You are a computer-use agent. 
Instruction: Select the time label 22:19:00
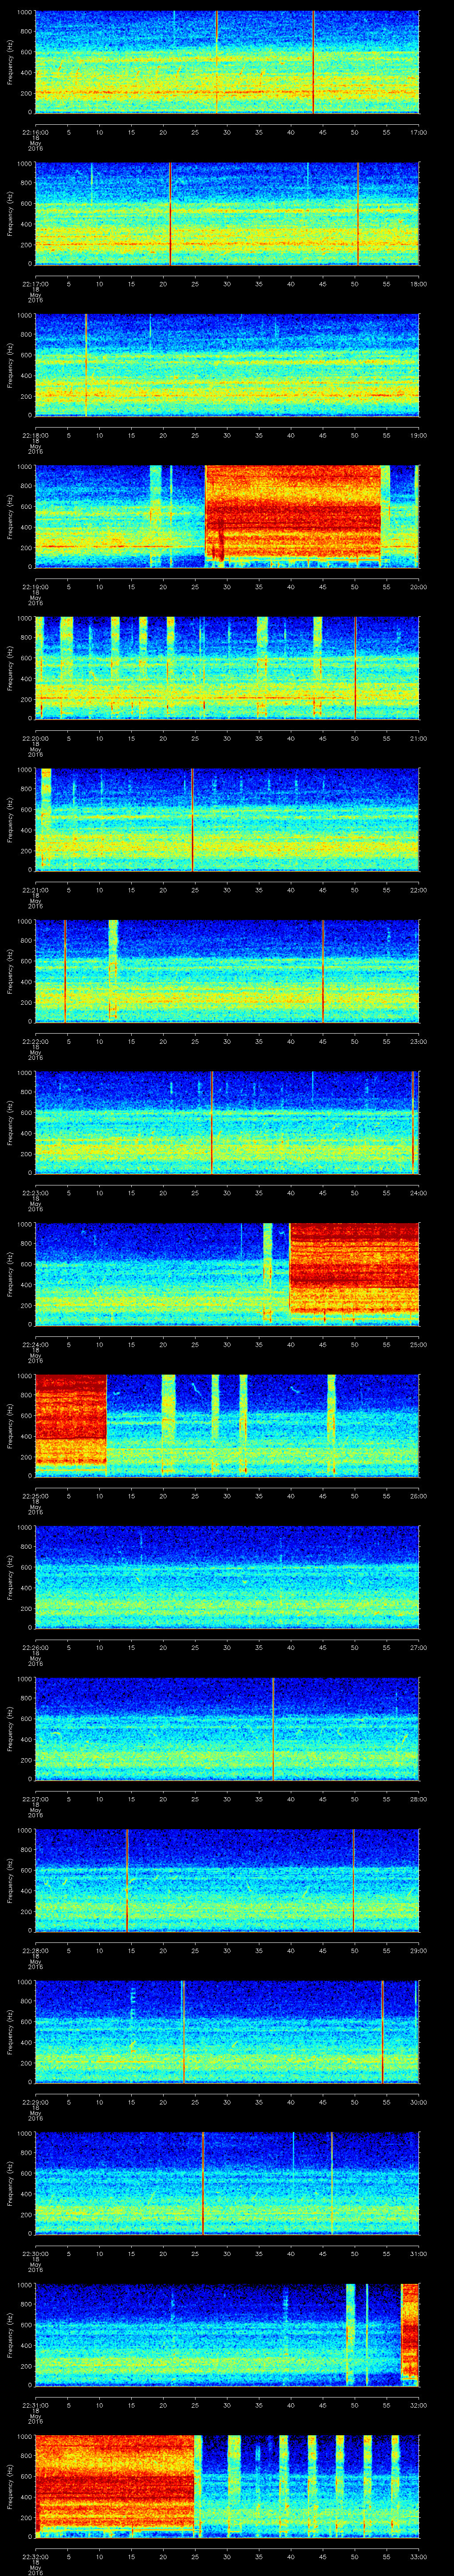35,587
